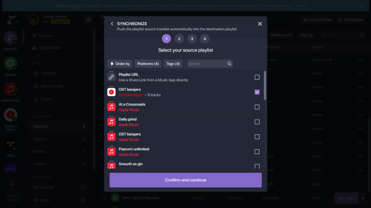
Task: Open account settings gear icon
Action: (x=89, y=20)
